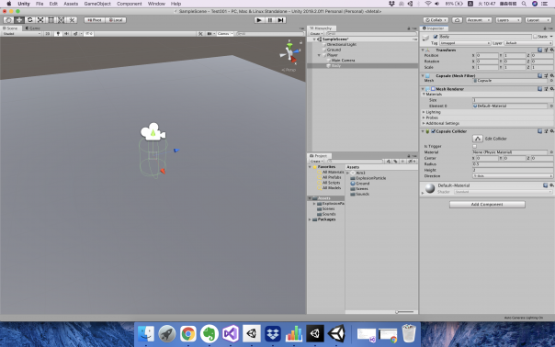Open Element 0 material object picker
The width and height of the screenshot is (555, 347).
point(551,106)
